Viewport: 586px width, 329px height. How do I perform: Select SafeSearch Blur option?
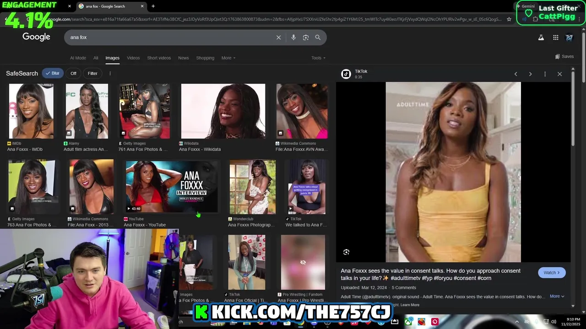tap(53, 73)
